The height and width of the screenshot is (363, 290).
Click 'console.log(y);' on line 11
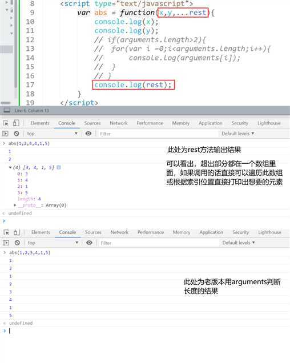coord(127,31)
